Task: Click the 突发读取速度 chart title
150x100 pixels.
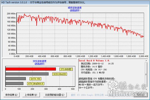Action: coord(40,61)
